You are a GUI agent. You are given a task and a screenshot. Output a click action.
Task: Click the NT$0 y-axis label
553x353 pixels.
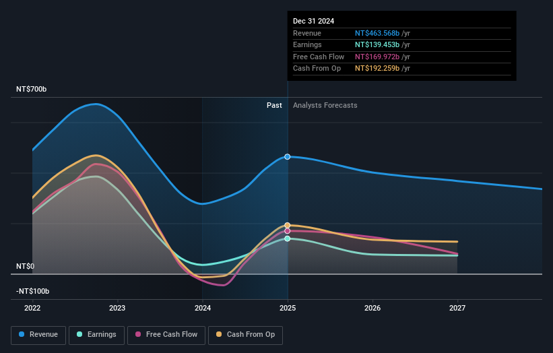point(26,266)
